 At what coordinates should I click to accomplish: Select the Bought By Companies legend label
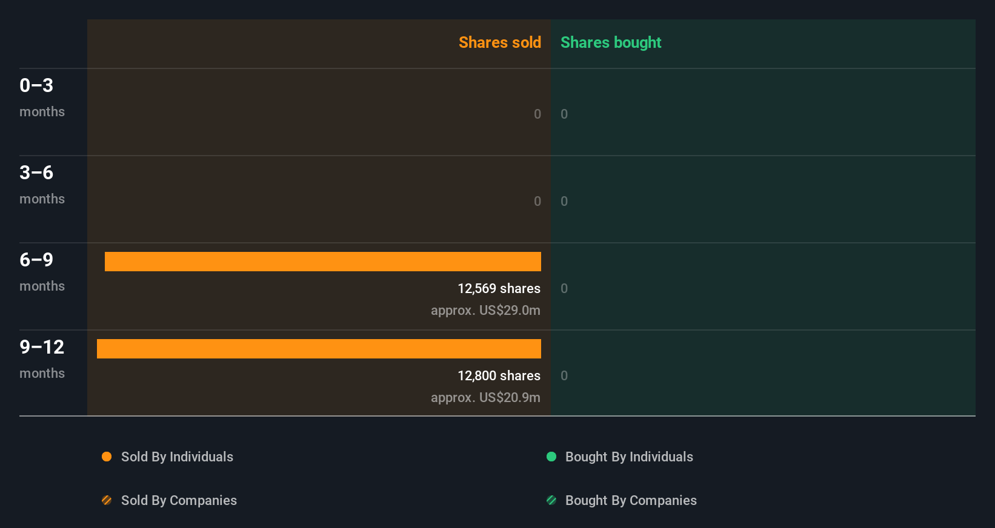click(631, 500)
